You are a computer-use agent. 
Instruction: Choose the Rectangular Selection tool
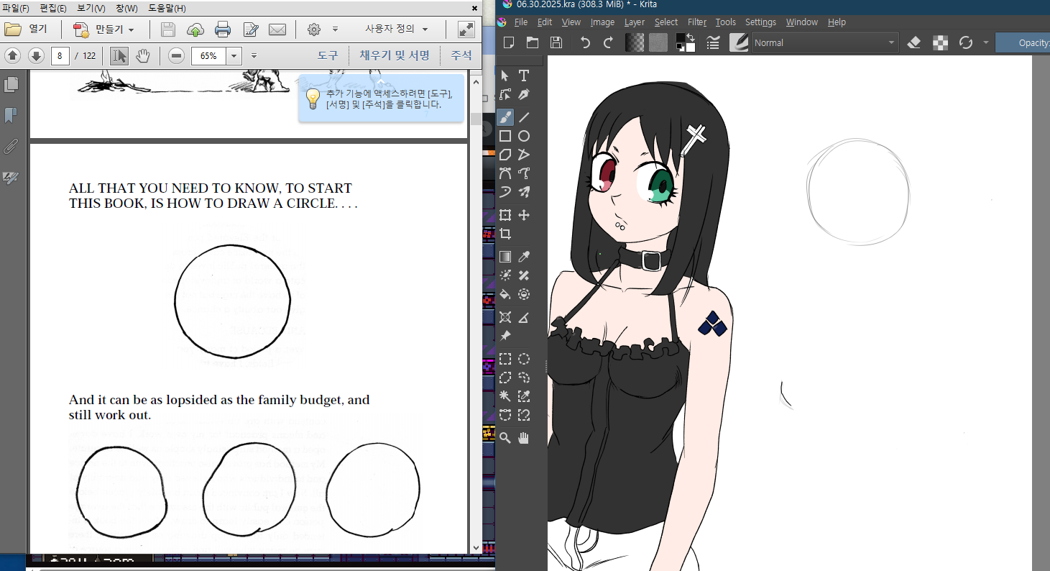click(x=505, y=359)
